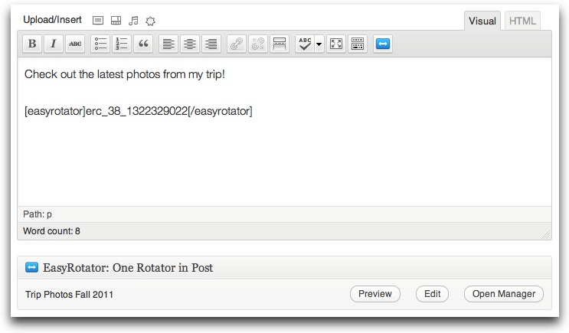Align text right

click(211, 44)
